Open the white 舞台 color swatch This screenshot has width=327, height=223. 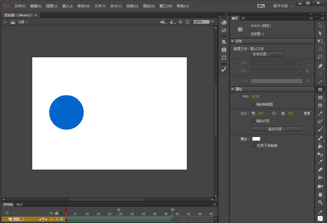(x=256, y=139)
